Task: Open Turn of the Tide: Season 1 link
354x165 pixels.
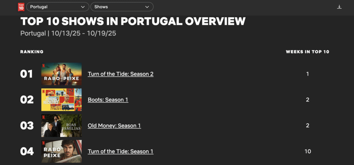Action: (x=120, y=151)
